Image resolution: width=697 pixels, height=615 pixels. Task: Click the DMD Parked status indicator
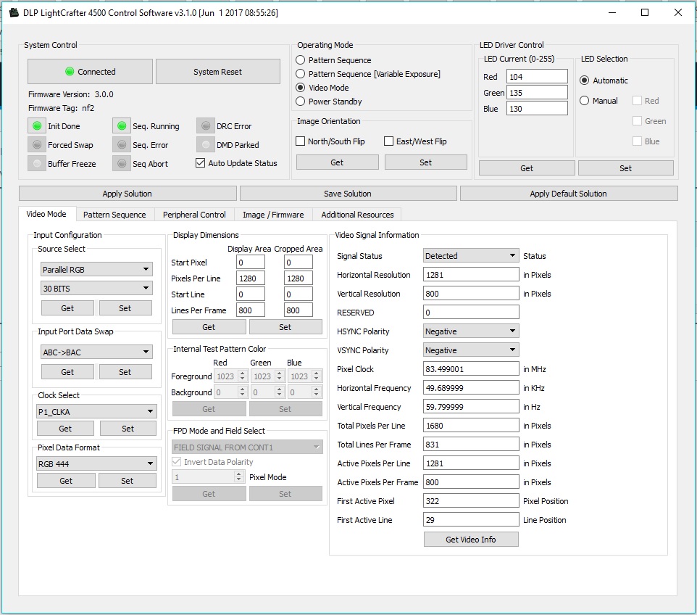206,144
